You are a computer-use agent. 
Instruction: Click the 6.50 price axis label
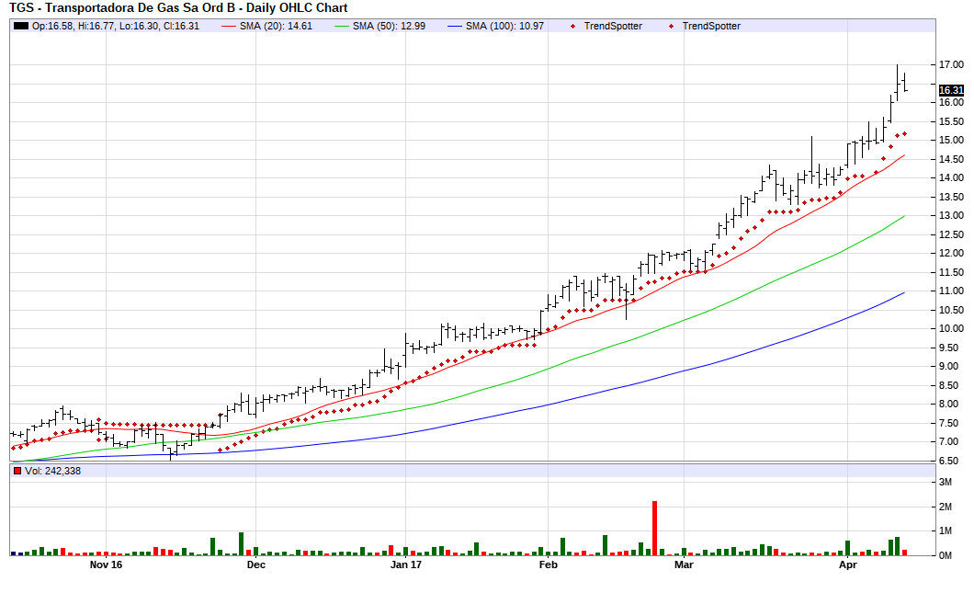pos(951,461)
